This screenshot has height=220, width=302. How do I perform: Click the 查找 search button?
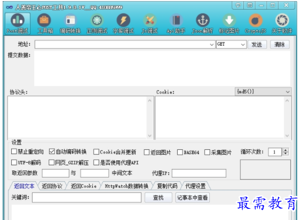coord(158,198)
